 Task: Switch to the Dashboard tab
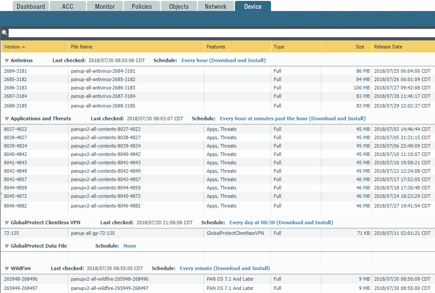tap(30, 6)
